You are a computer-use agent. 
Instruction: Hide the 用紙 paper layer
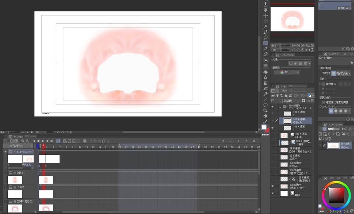[273, 193]
